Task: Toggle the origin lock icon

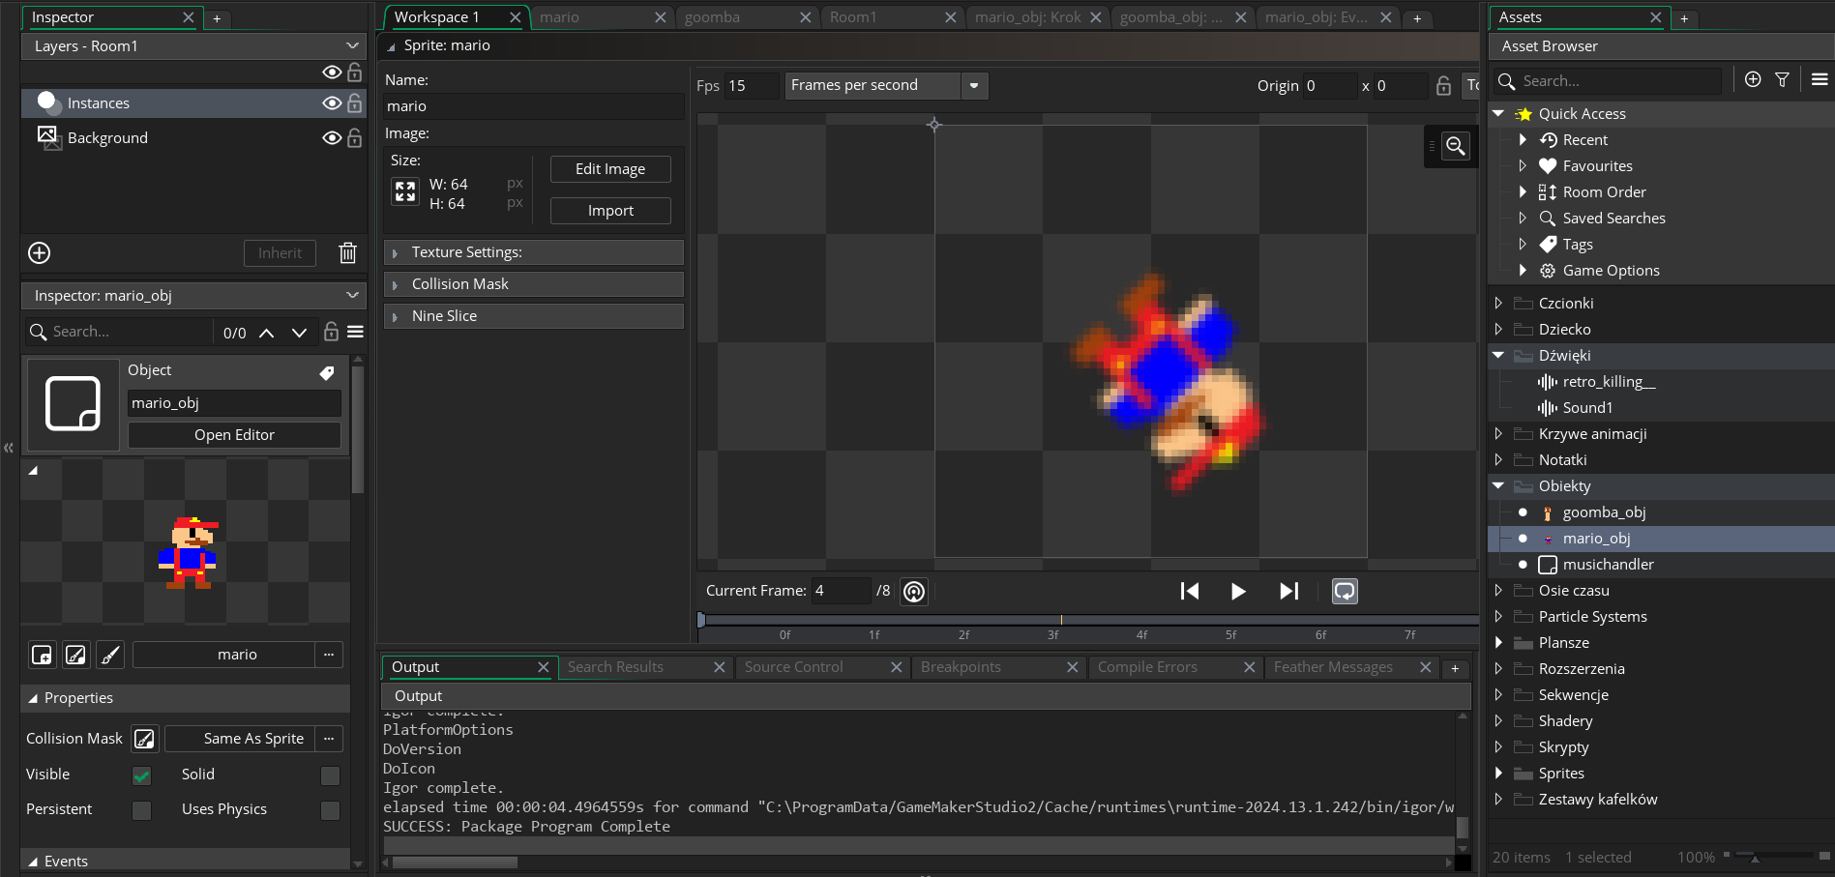Action: click(1443, 86)
